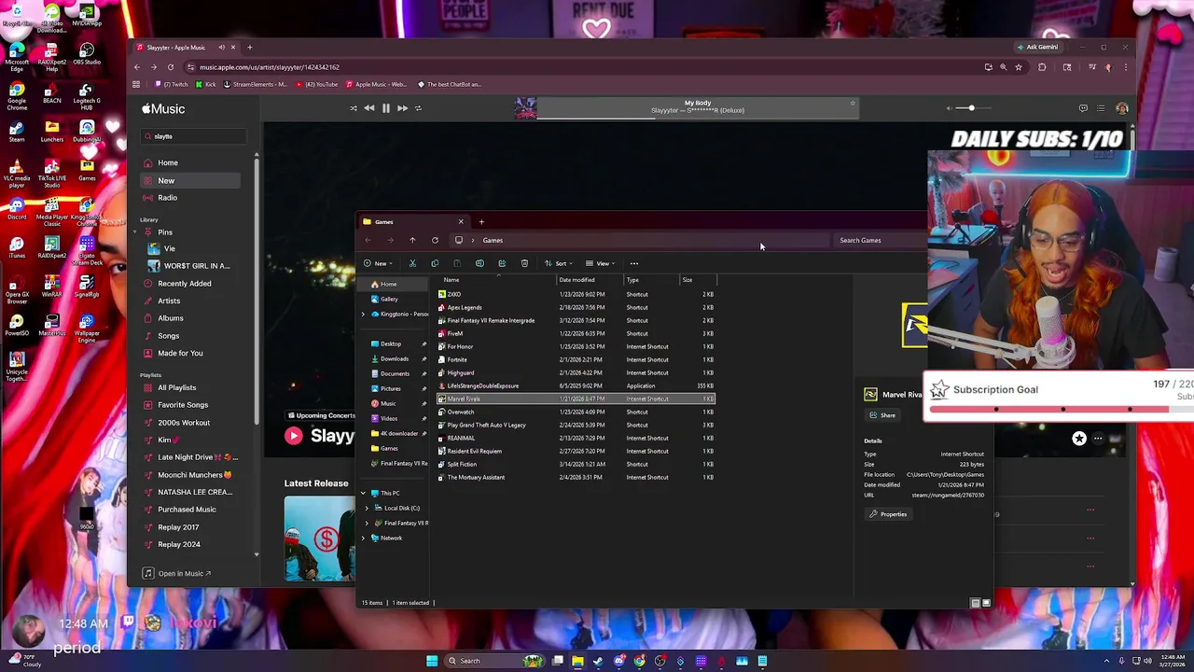
Task: Open the play queue list in Apple Music
Action: [x=1101, y=108]
